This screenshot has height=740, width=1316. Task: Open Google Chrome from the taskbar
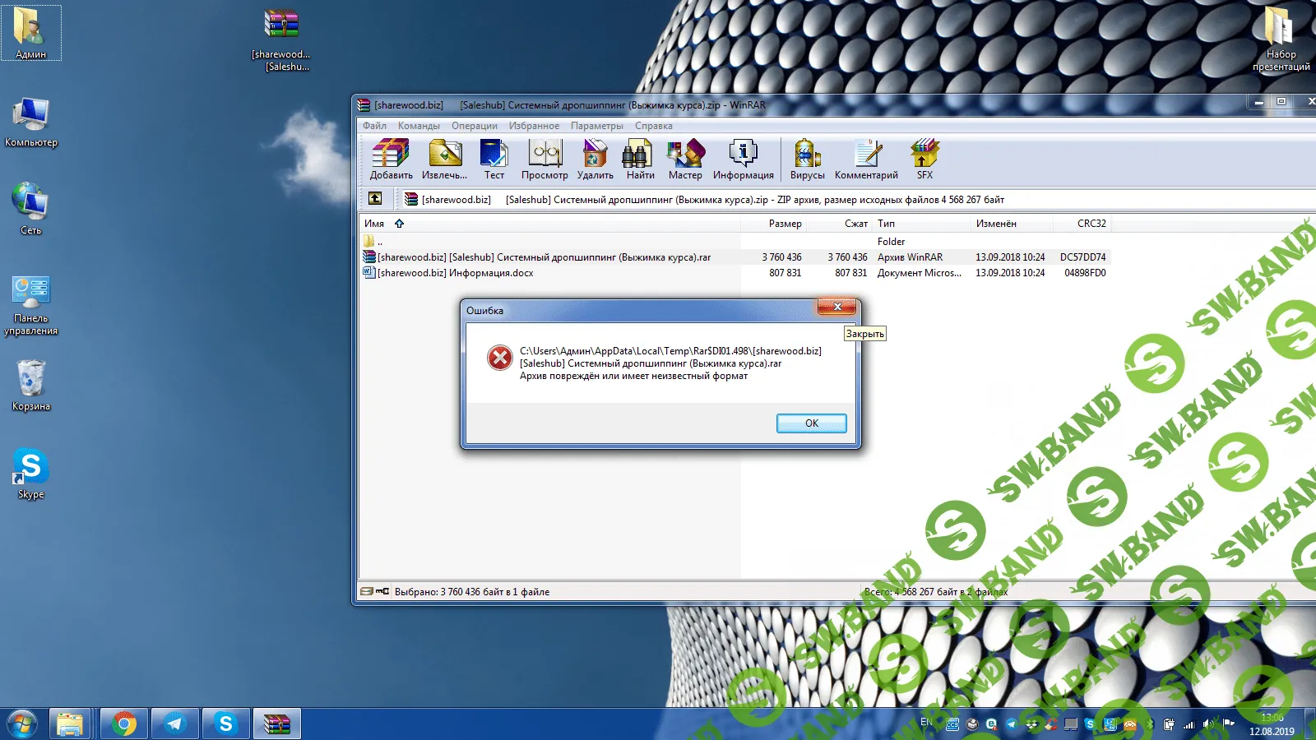coord(124,724)
